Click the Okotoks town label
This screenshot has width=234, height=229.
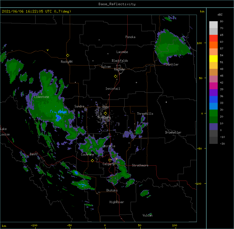click(112, 190)
